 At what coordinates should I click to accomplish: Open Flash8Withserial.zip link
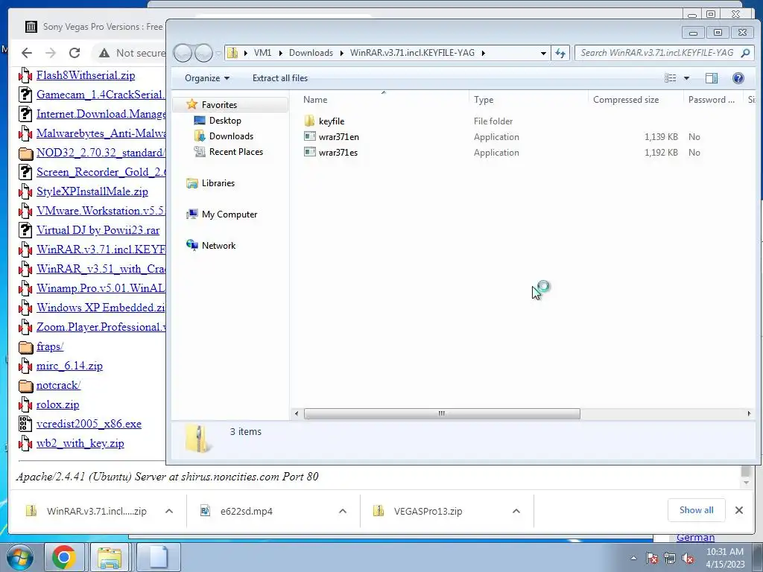86,75
